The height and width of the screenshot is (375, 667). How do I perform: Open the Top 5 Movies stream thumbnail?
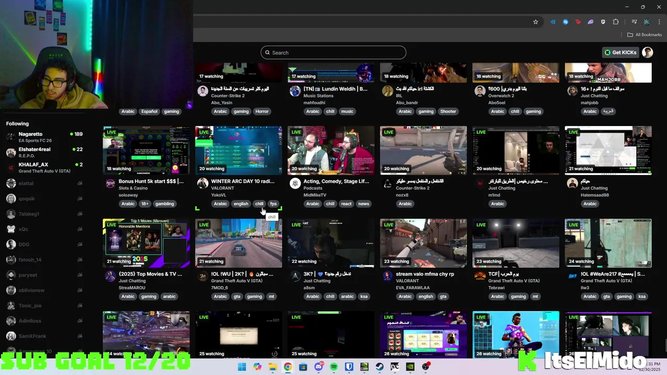[x=146, y=243]
